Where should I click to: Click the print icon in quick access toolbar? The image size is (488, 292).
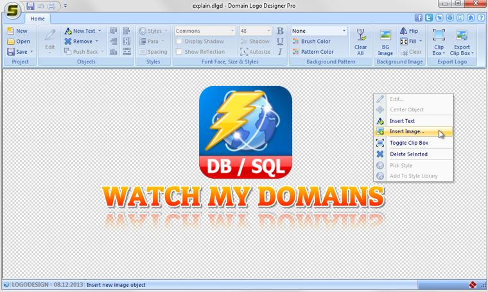click(x=51, y=6)
